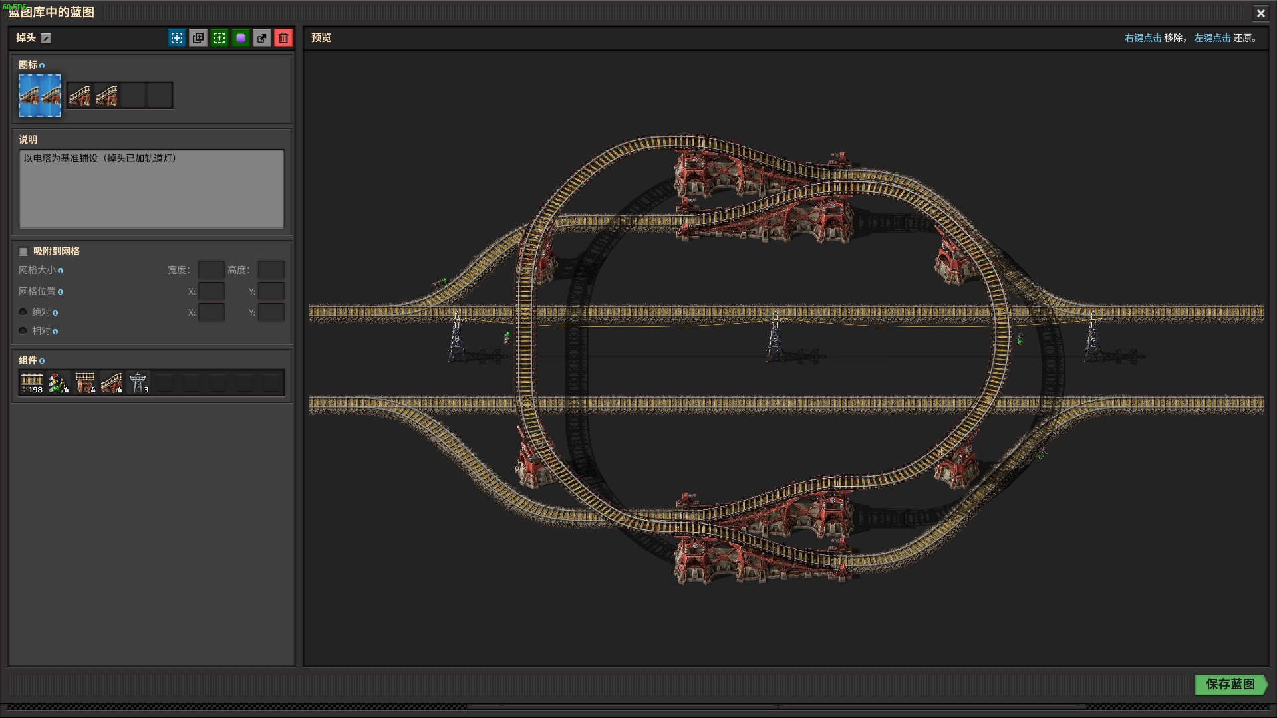Click the 网格位置 X input field
This screenshot has height=718, width=1277.
pyautogui.click(x=212, y=291)
